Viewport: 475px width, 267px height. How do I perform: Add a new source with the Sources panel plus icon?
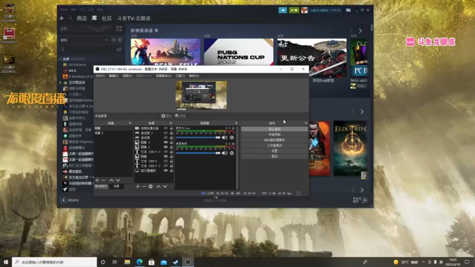coord(138,186)
